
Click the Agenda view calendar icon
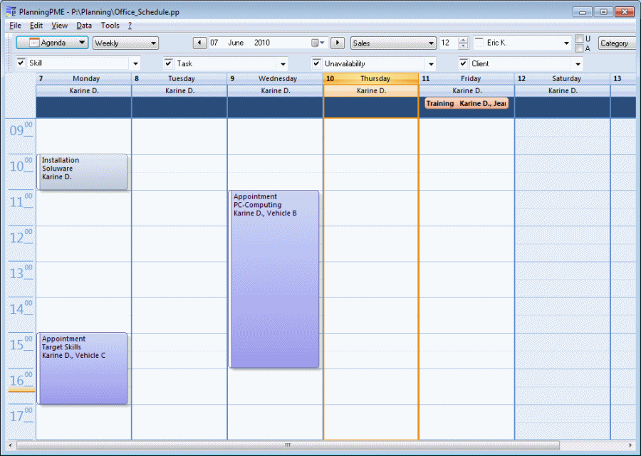point(34,43)
